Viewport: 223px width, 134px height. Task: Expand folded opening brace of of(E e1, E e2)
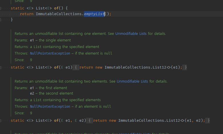click(90, 121)
